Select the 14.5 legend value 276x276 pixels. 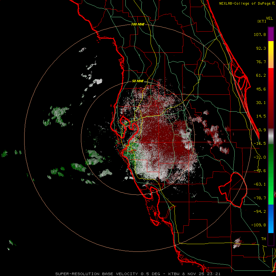click(261, 116)
